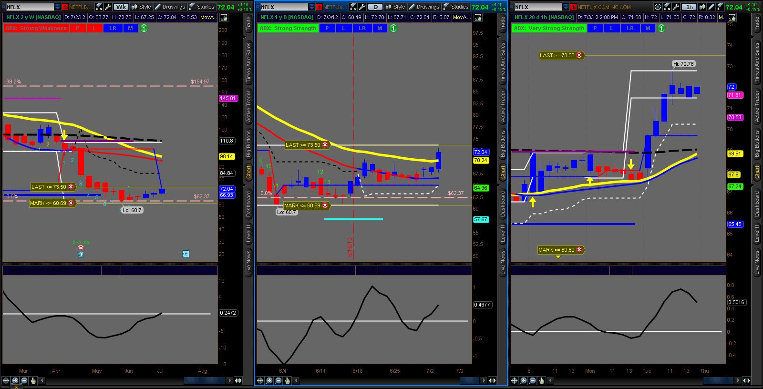Screen dimensions: 763x389
Task: Expand the status line toggle in weekly chart
Action: pyautogui.click(x=224, y=17)
